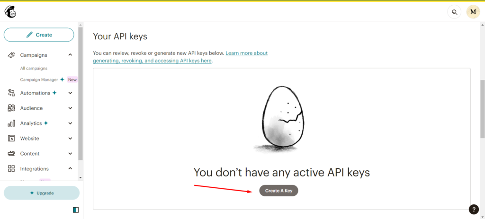Click the sidebar scroll up arrow
This screenshot has width=485, height=219.
tap(81, 25)
